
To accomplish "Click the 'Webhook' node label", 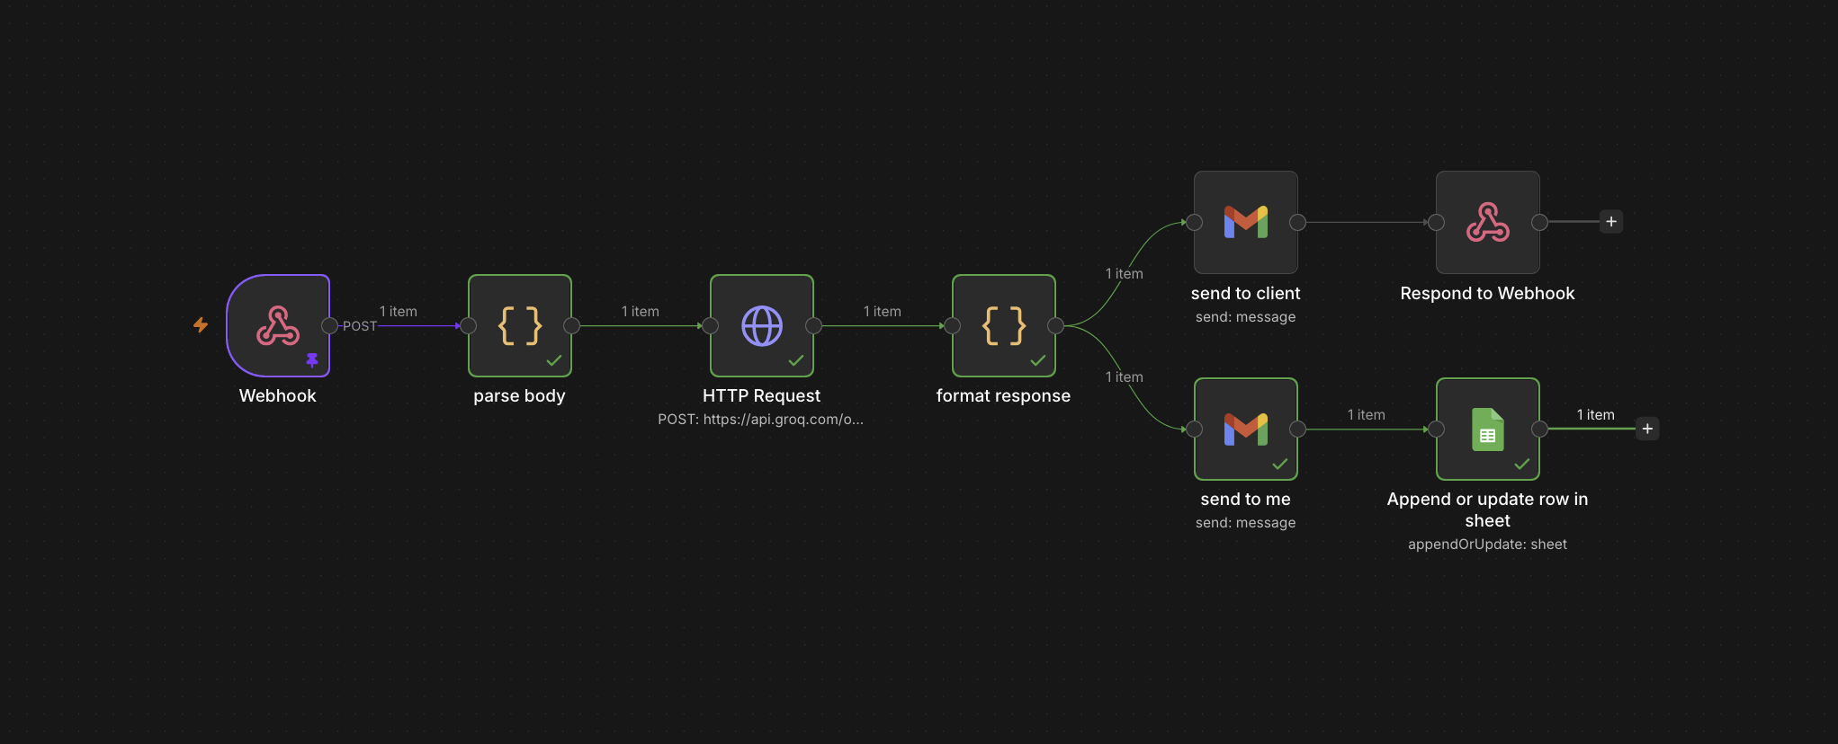I will (278, 395).
